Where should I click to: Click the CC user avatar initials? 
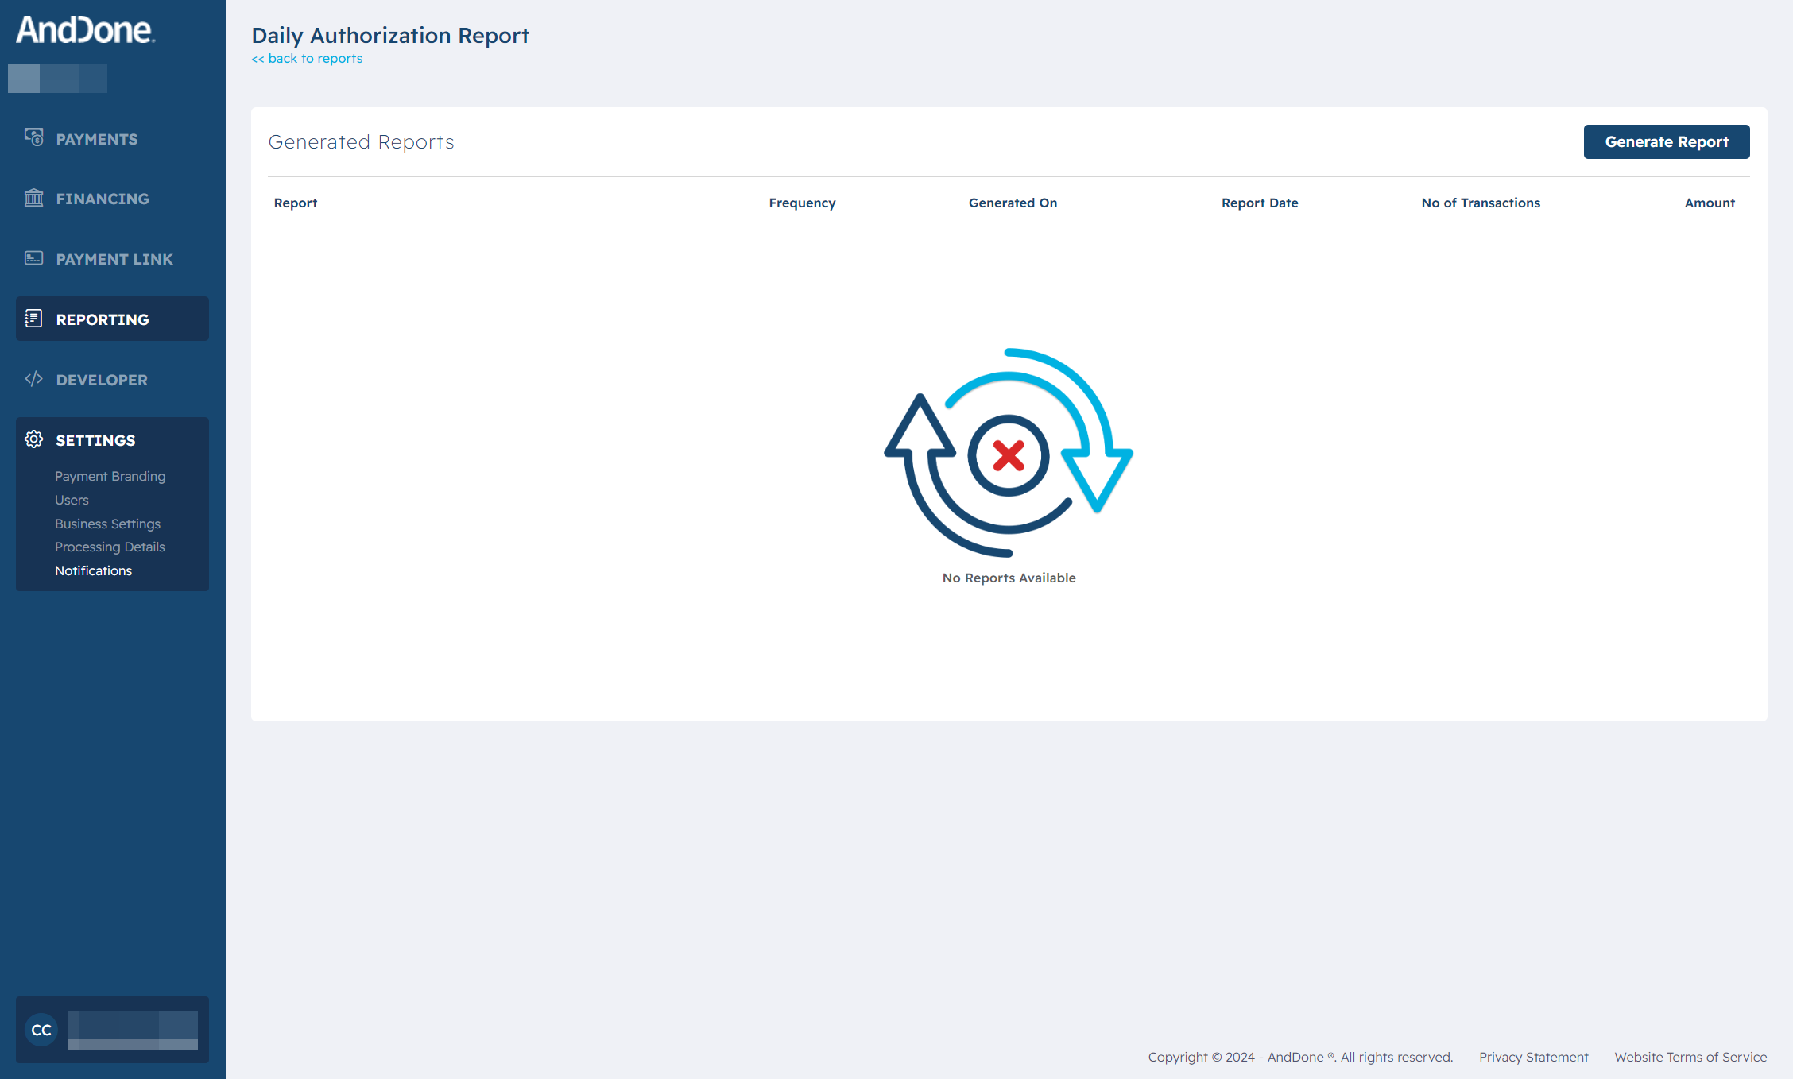40,1031
